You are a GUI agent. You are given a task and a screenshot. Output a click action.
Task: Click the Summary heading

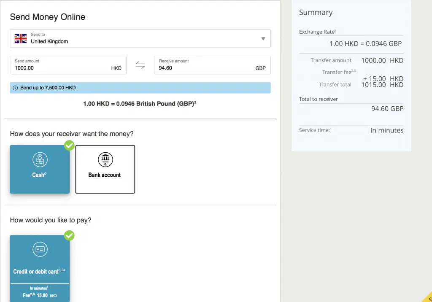coord(316,12)
